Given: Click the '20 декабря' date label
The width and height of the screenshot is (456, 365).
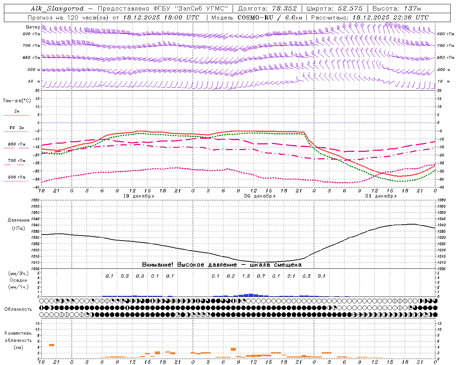Looking at the screenshot, I should [x=260, y=196].
